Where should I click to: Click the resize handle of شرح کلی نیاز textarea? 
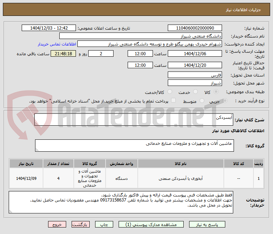(36, 123)
